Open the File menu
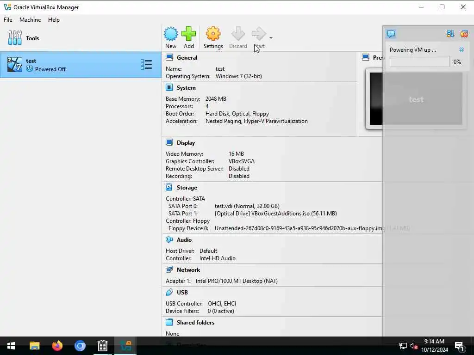Image resolution: width=474 pixels, height=355 pixels. pos(8,19)
